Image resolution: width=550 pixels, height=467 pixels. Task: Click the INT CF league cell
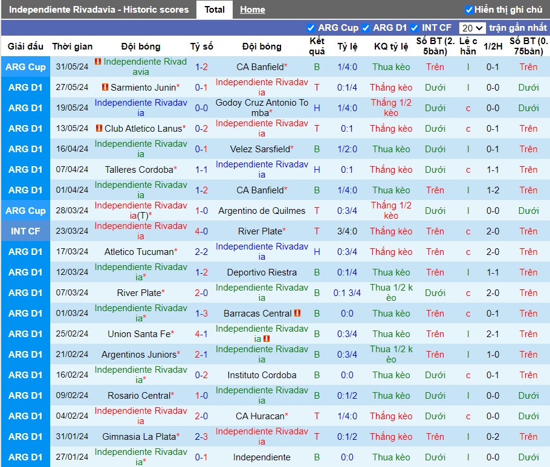[25, 231]
